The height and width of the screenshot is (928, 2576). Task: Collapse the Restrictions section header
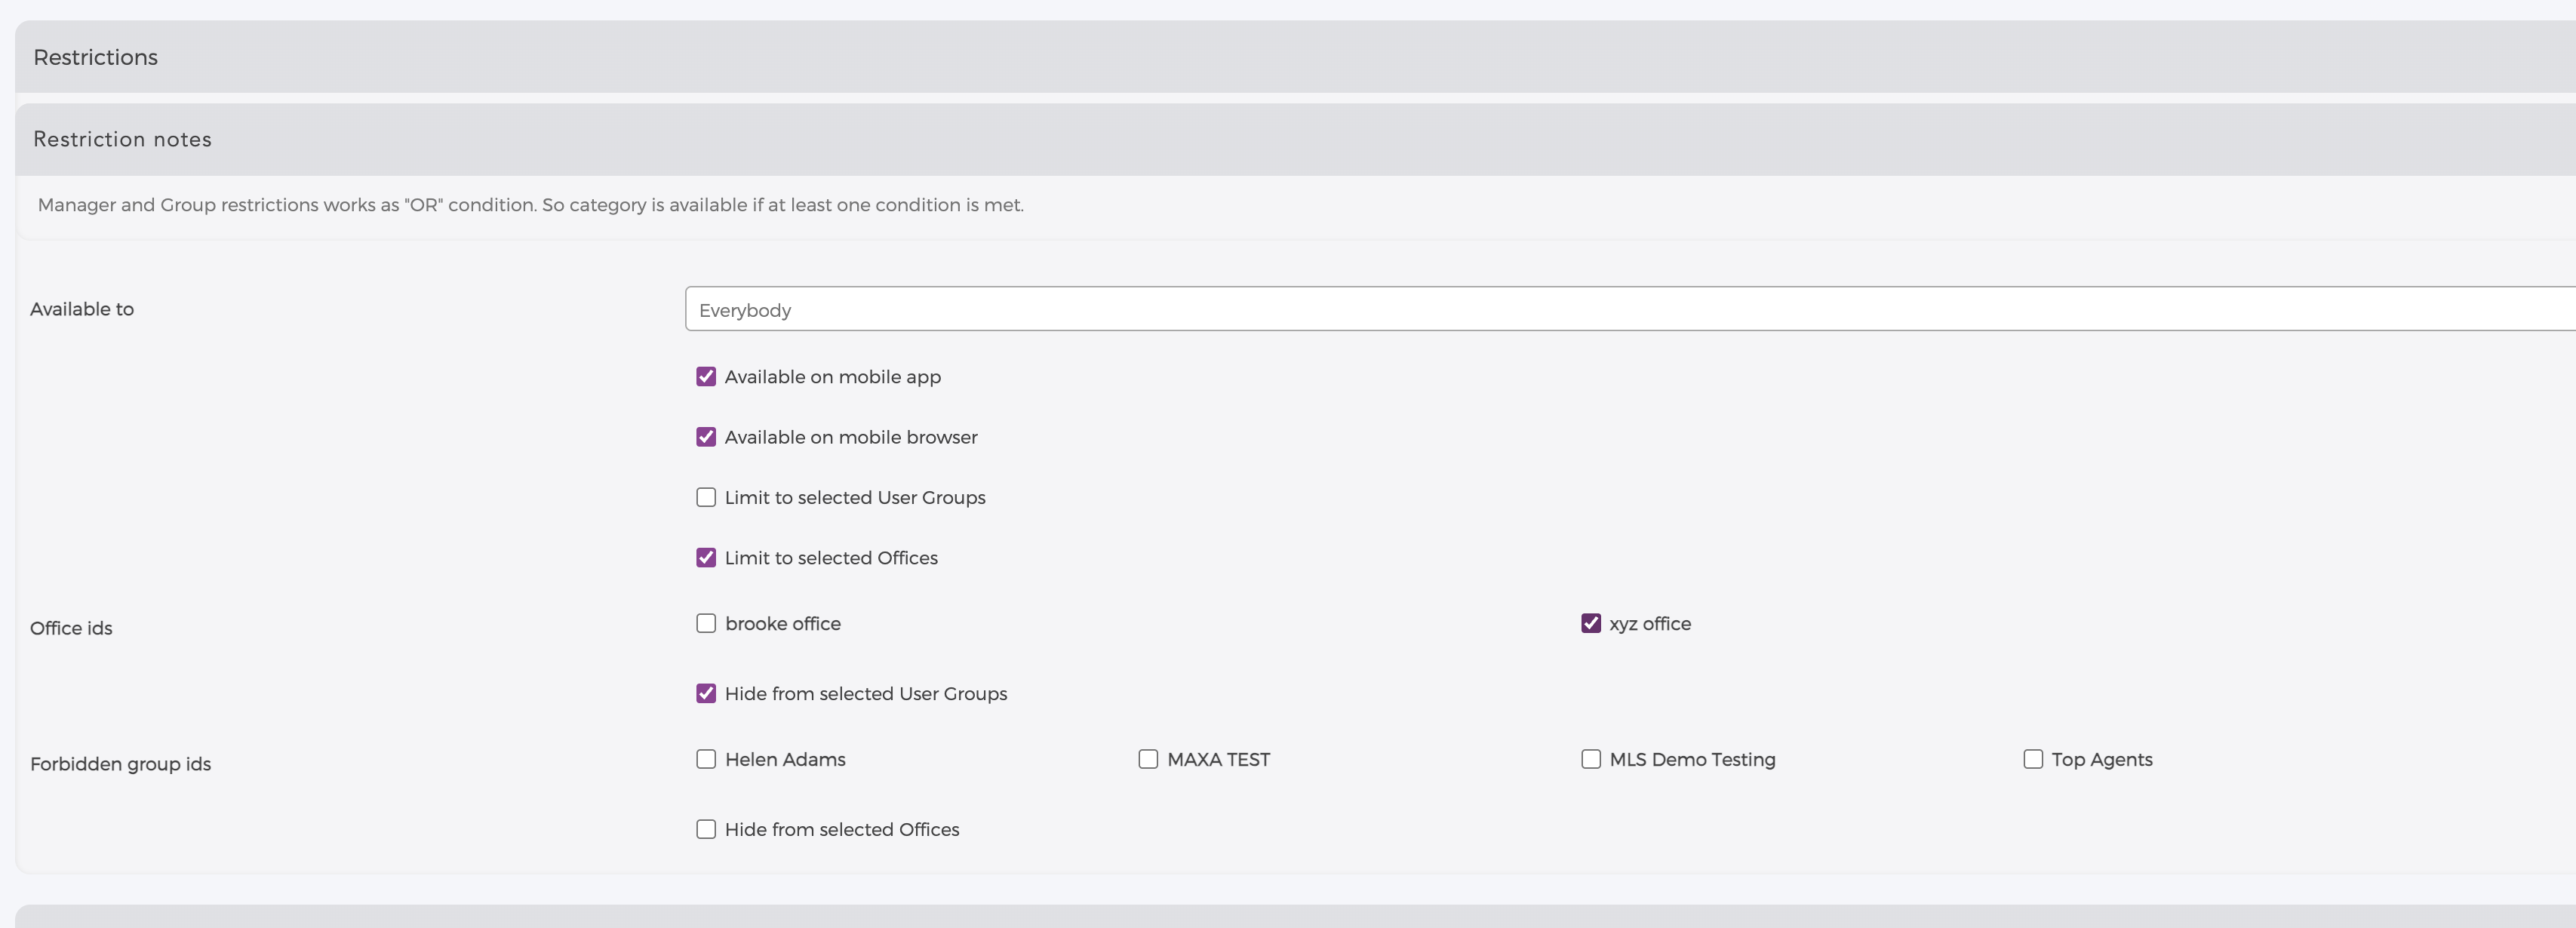click(x=1295, y=57)
